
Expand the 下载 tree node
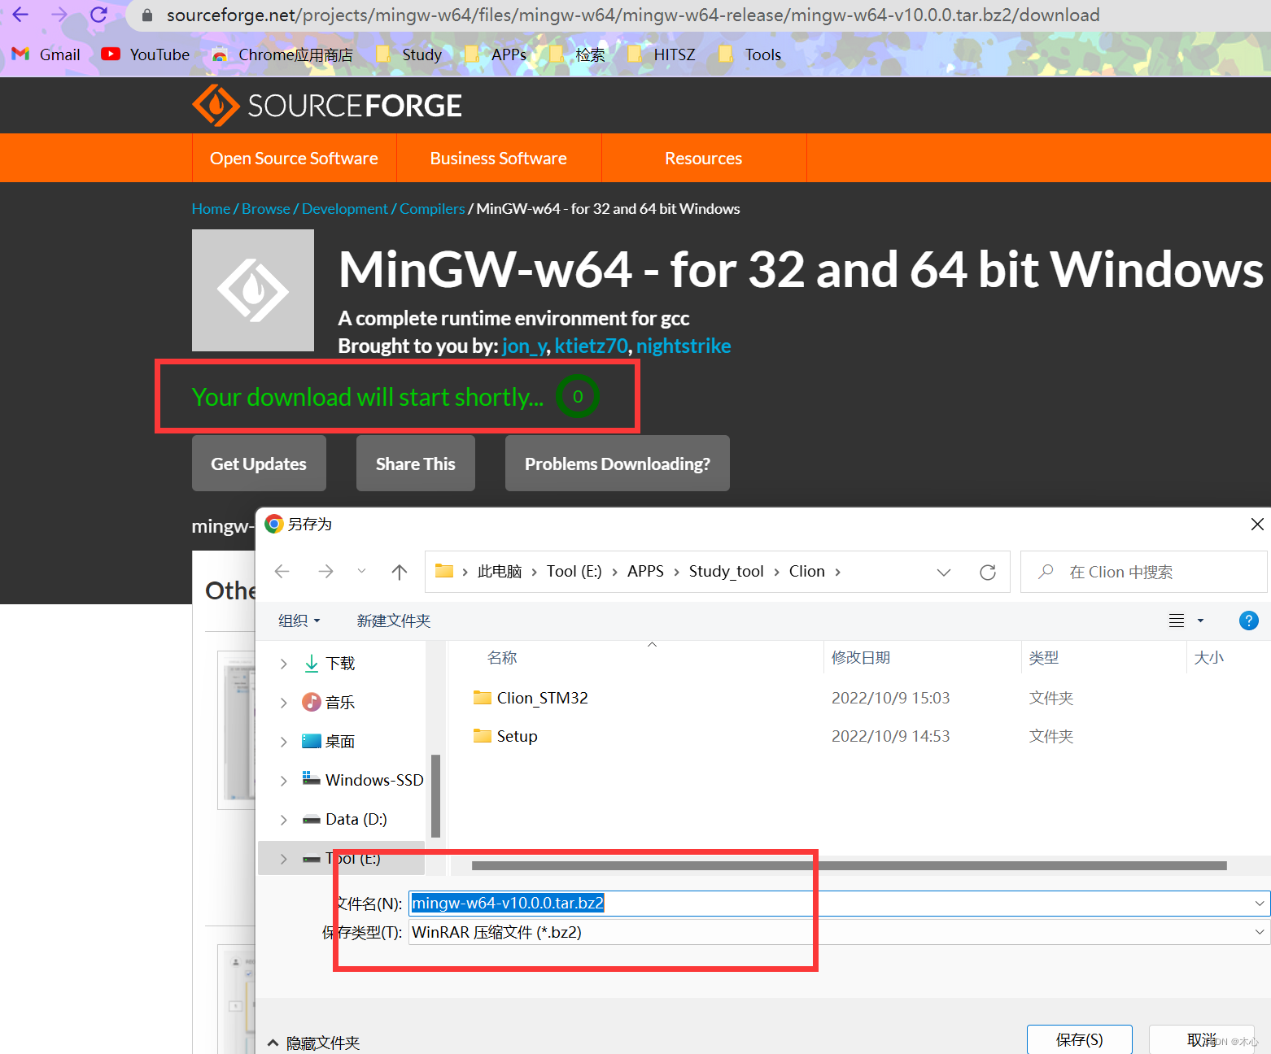(x=283, y=664)
